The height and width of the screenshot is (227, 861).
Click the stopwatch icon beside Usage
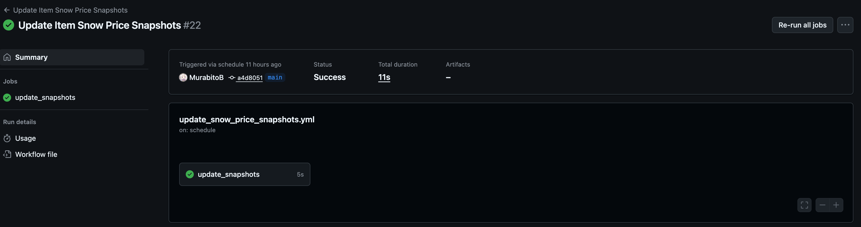7,138
